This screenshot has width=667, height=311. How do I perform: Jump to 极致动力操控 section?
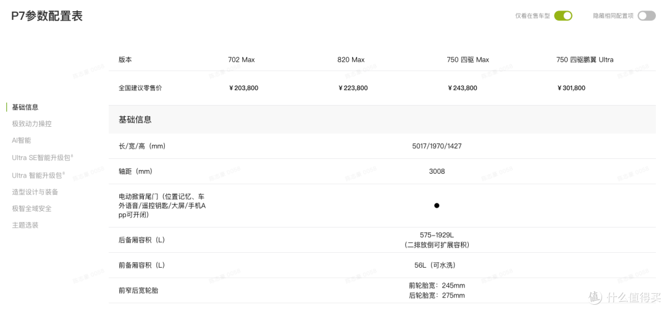(32, 124)
